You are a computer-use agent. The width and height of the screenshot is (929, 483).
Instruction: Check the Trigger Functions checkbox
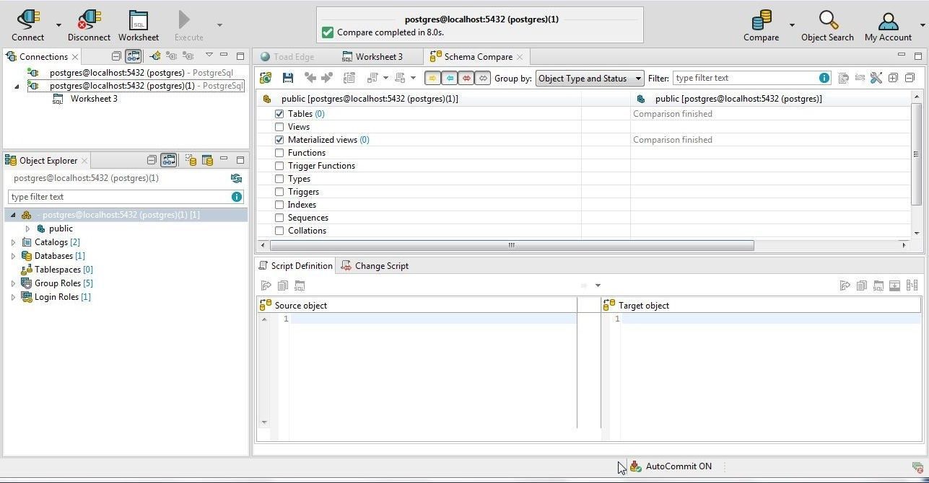click(x=279, y=166)
